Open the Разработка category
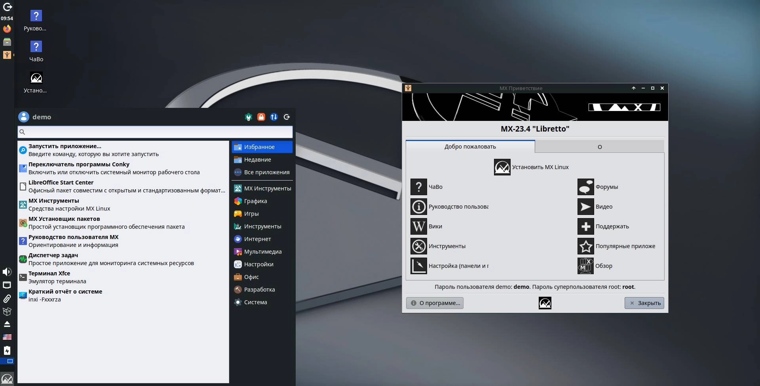This screenshot has height=386, width=760. pos(262,290)
